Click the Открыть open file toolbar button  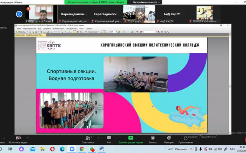21,32
